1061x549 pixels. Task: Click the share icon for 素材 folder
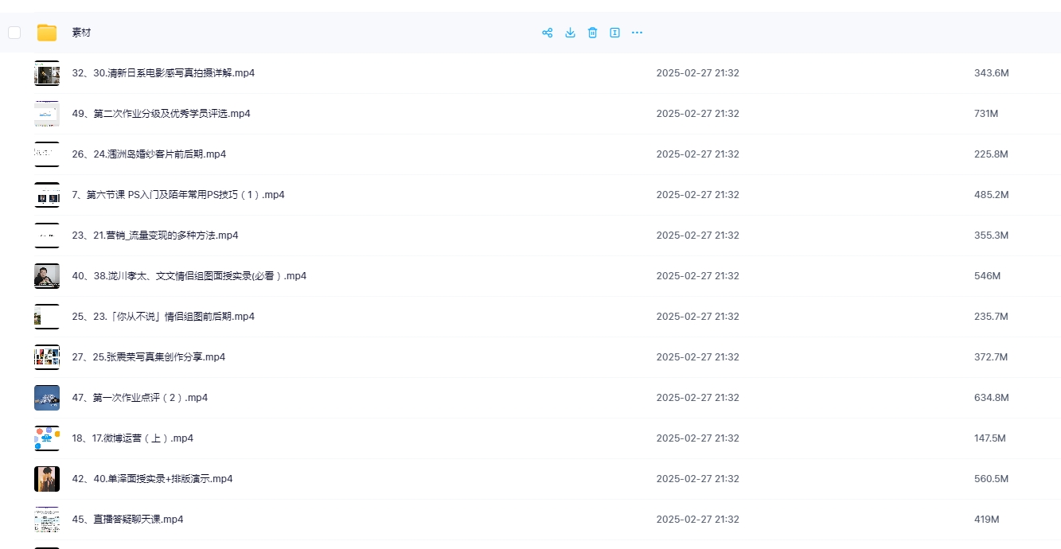click(547, 33)
